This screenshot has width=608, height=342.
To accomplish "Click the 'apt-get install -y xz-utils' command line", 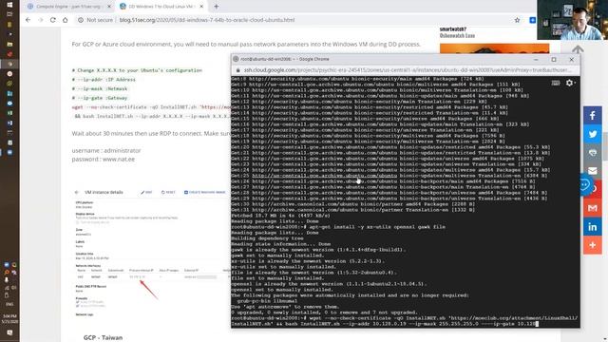I will (x=377, y=227).
